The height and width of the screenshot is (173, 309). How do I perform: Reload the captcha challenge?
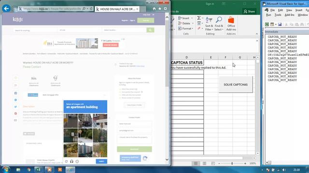pos(66,161)
